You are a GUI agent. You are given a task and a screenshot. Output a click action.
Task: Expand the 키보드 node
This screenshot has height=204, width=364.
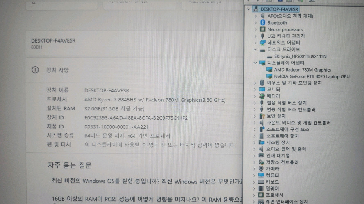254,182
